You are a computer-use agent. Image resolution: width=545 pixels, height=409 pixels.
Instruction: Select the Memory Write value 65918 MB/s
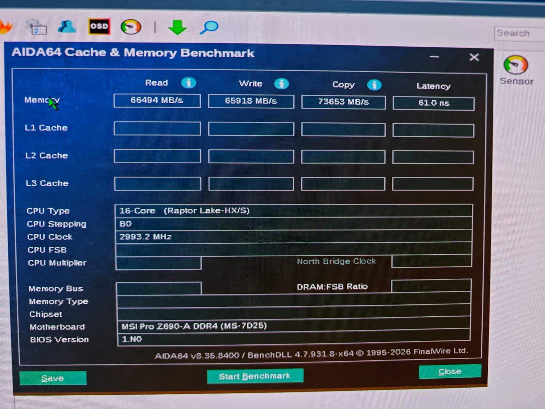point(251,101)
